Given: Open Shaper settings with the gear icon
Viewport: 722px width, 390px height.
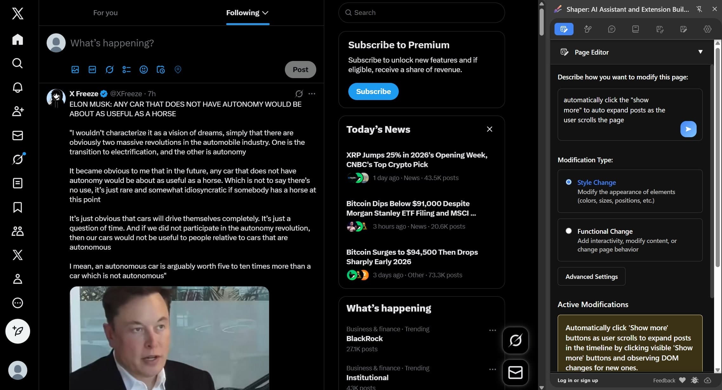Looking at the screenshot, I should coord(707,29).
